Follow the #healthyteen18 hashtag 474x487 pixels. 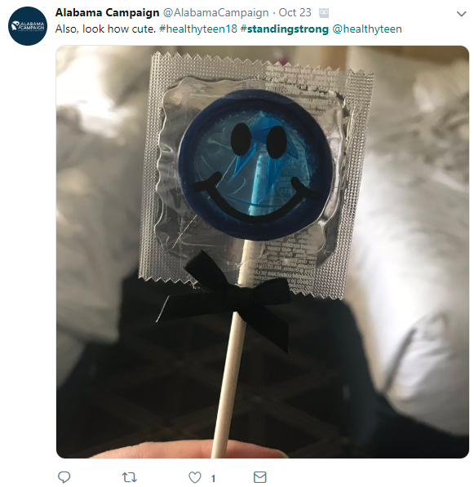(x=198, y=29)
